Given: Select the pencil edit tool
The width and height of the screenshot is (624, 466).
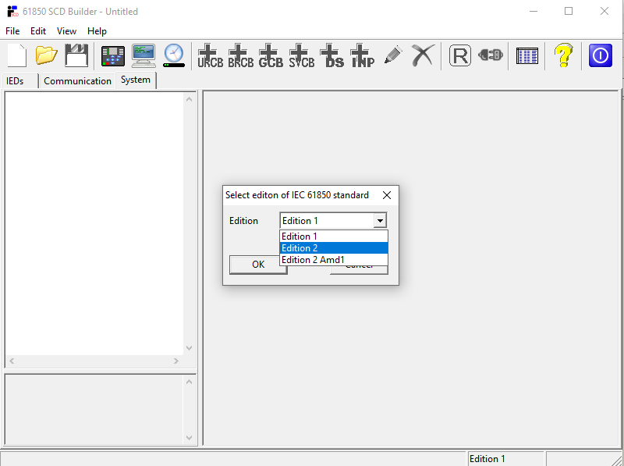Looking at the screenshot, I should pos(393,55).
